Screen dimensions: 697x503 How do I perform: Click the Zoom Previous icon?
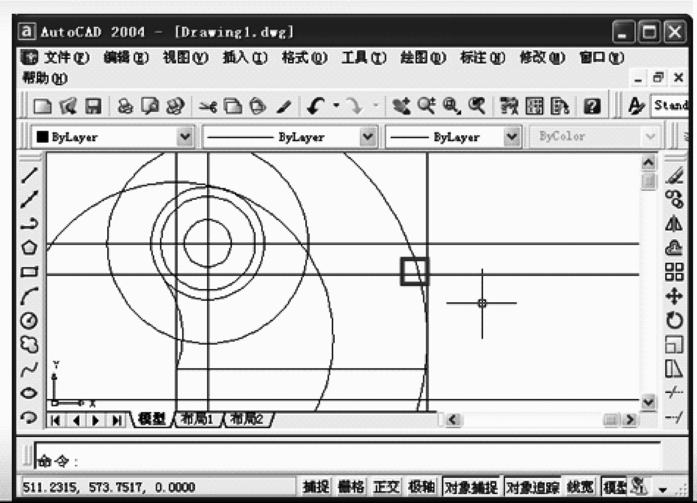point(477,106)
